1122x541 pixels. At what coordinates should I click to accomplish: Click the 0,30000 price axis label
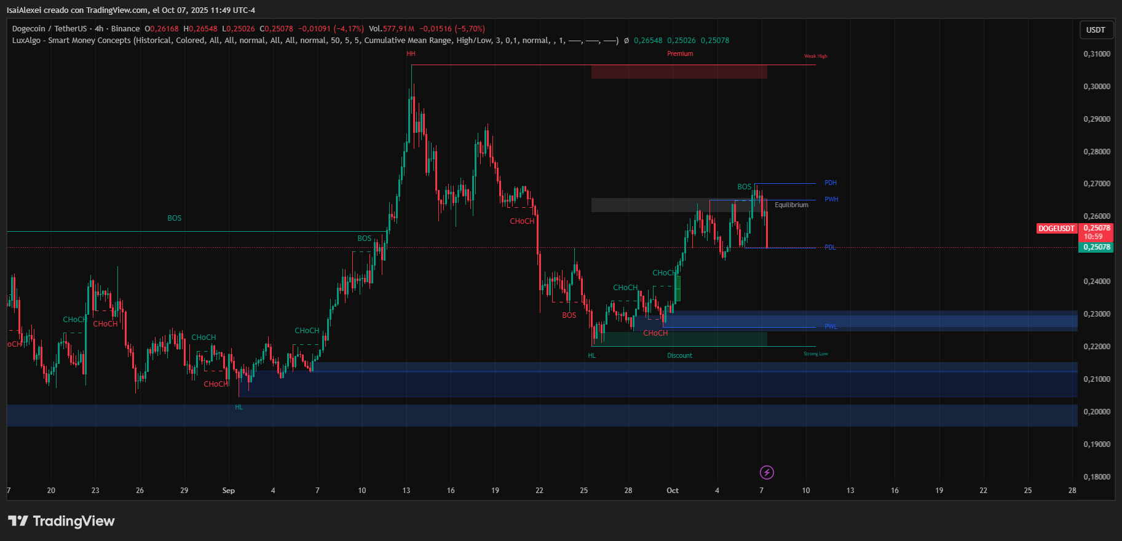1097,87
